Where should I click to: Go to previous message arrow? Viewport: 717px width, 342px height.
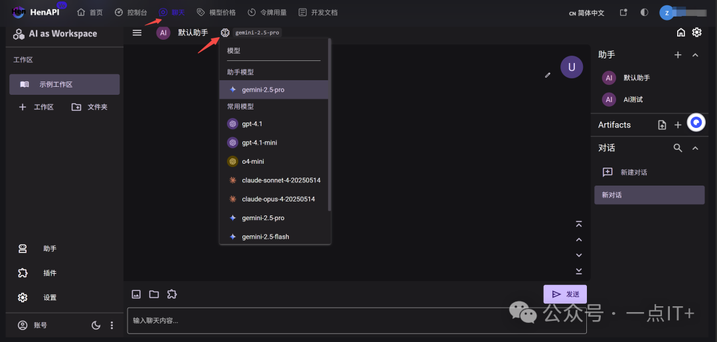point(579,240)
